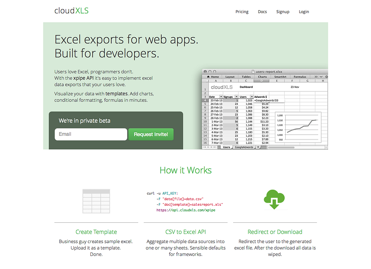Click the document icon beside users-report.xlsx title
The height and width of the screenshot is (269, 371).
(x=253, y=72)
